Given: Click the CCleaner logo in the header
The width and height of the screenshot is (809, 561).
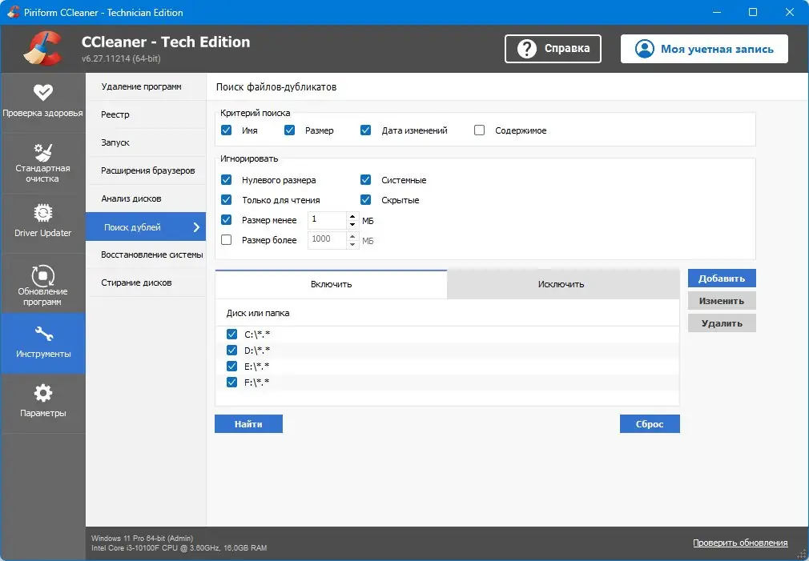Looking at the screenshot, I should 42,49.
